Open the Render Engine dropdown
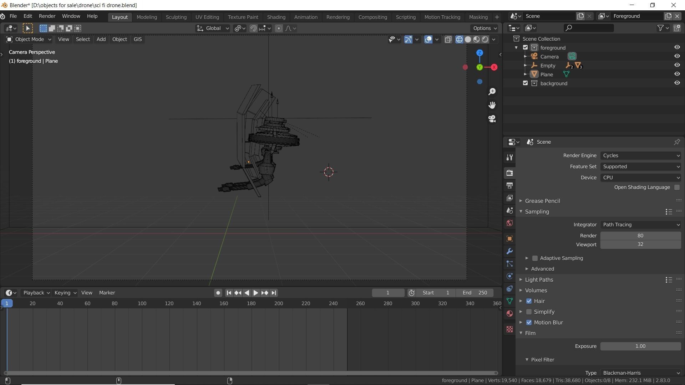This screenshot has width=685, height=385. [x=640, y=155]
